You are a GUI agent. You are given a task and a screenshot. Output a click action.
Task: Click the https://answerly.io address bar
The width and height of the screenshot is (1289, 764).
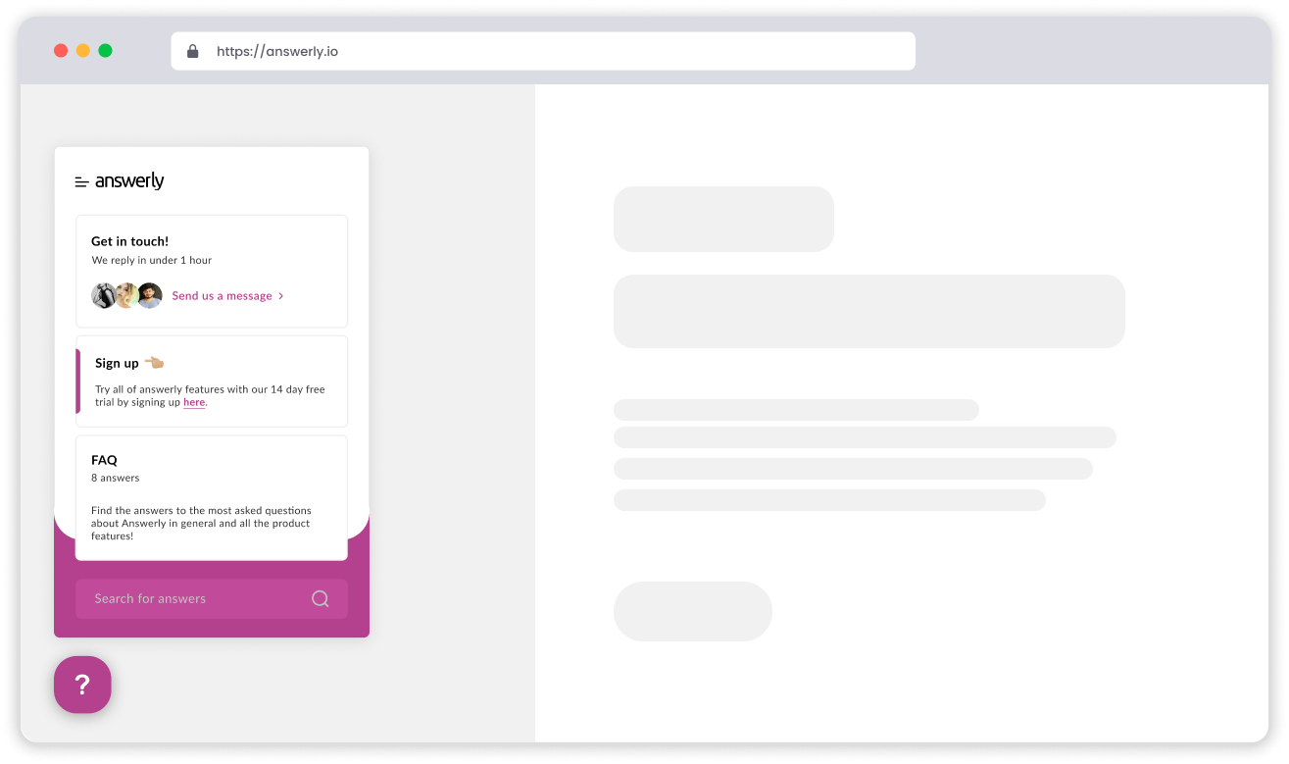[543, 51]
